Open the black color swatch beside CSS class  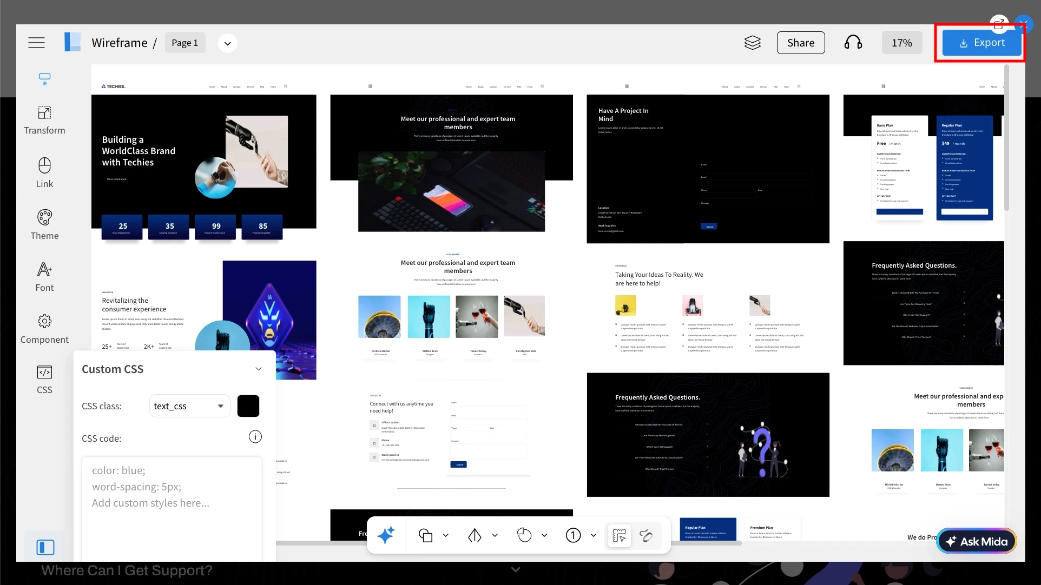(248, 405)
